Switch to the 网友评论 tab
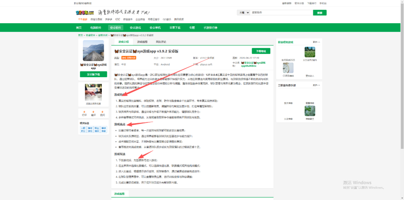404x200 pixels. pyautogui.click(x=161, y=42)
